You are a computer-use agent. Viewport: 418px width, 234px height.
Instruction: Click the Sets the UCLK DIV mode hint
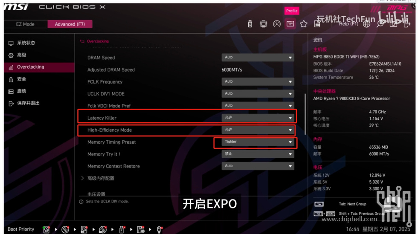pos(107,202)
